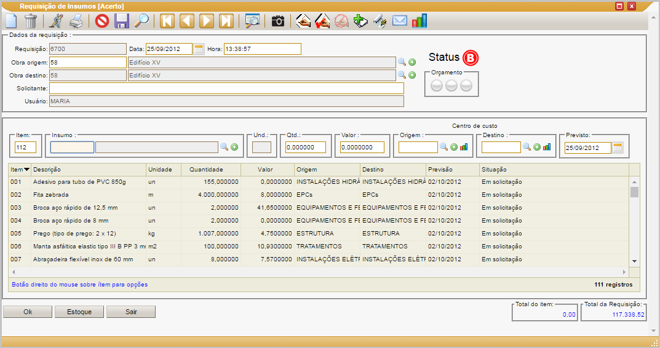This screenshot has height=348, width=660.
Task: Click the table's horizontal scrollbar right arrow
Action: pos(624,272)
